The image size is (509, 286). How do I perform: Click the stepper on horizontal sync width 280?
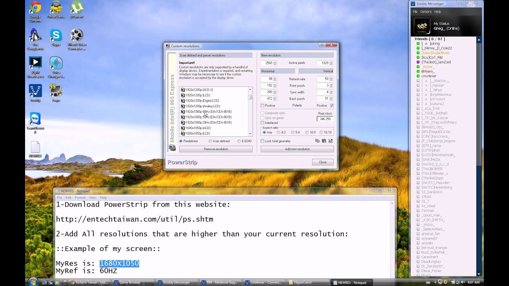[x=275, y=92]
